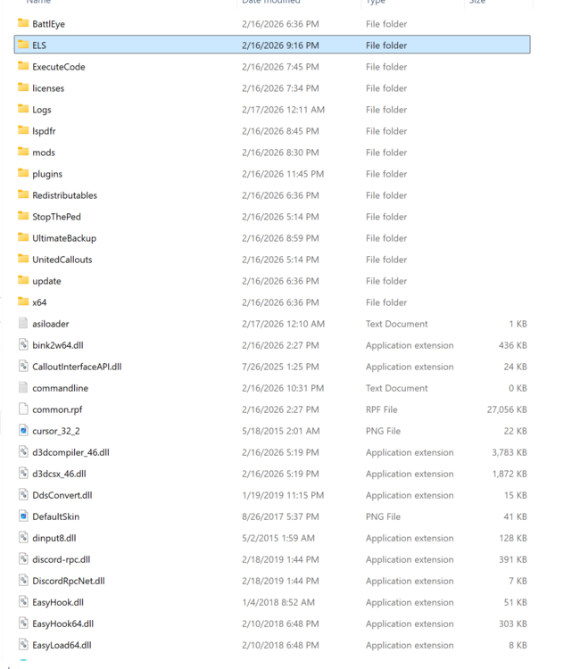Screen dimensions: 580x669
Task: Click date 2/16/2026 7:45 PM
Action: tap(280, 67)
